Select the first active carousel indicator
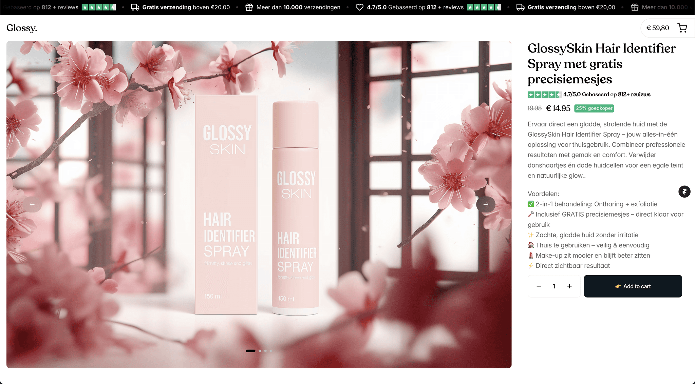Screen dimensions: 695x384 [x=250, y=351]
